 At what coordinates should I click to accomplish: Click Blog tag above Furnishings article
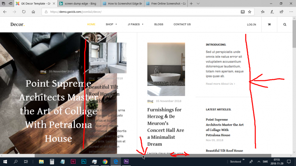pyautogui.click(x=150, y=101)
